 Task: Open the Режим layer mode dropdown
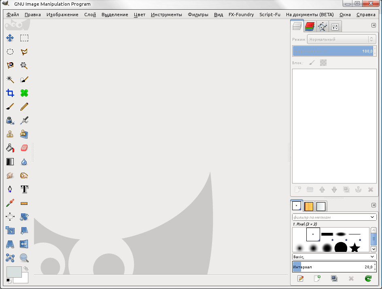[342, 40]
